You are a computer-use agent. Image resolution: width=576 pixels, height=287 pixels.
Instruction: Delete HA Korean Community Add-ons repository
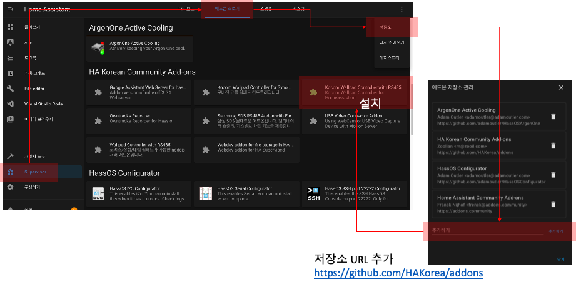tap(553, 146)
